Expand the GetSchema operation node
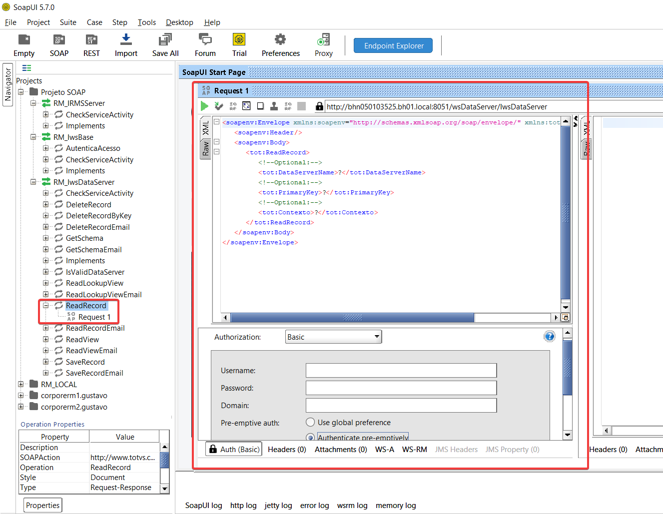663x514 pixels. tap(46, 238)
